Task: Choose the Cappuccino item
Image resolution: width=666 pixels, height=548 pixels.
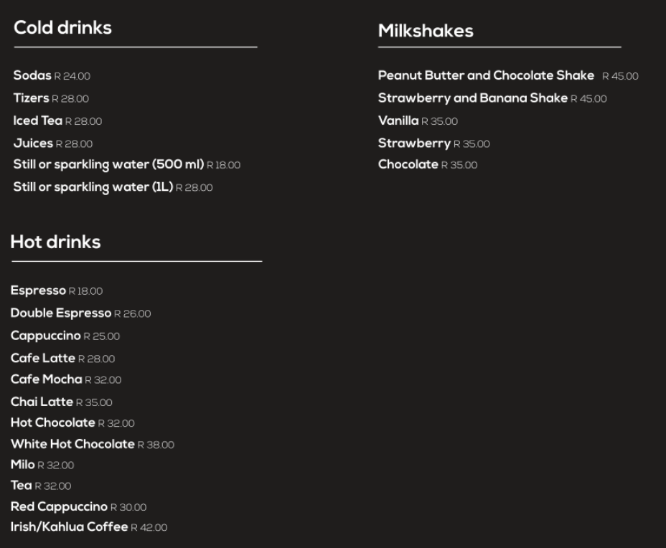Action: (x=46, y=336)
